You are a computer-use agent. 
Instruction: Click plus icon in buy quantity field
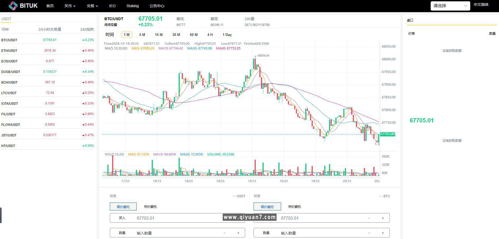(x=238, y=233)
